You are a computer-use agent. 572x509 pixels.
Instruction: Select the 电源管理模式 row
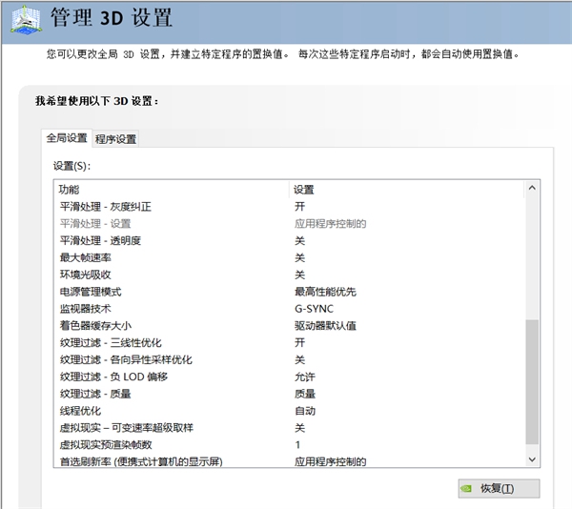pos(290,292)
